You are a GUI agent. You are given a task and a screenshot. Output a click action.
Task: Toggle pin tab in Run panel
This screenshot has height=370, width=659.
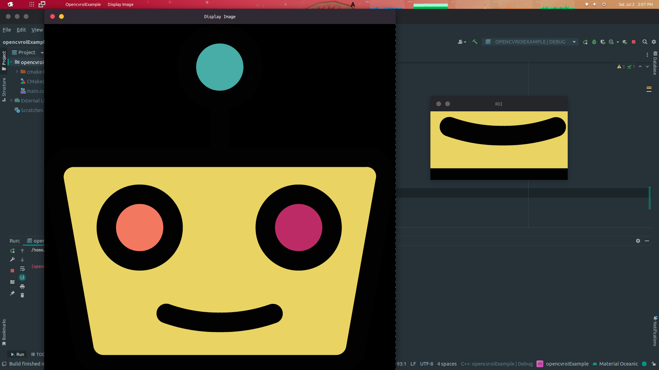(x=12, y=293)
